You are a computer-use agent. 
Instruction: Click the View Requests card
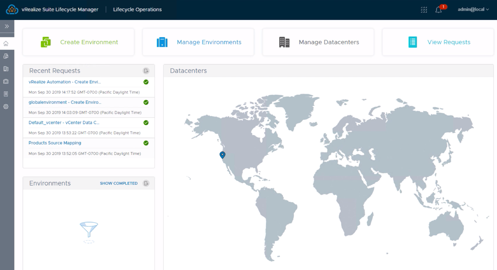(438, 42)
